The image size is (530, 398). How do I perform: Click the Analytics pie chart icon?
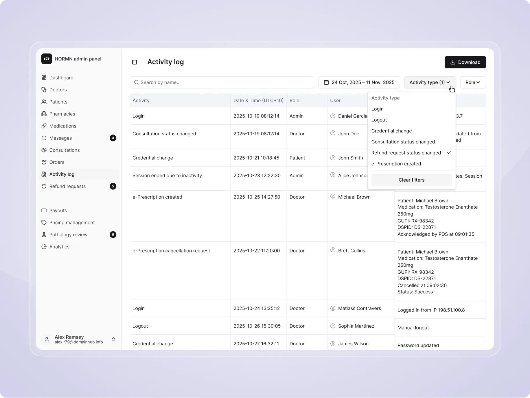(x=44, y=247)
